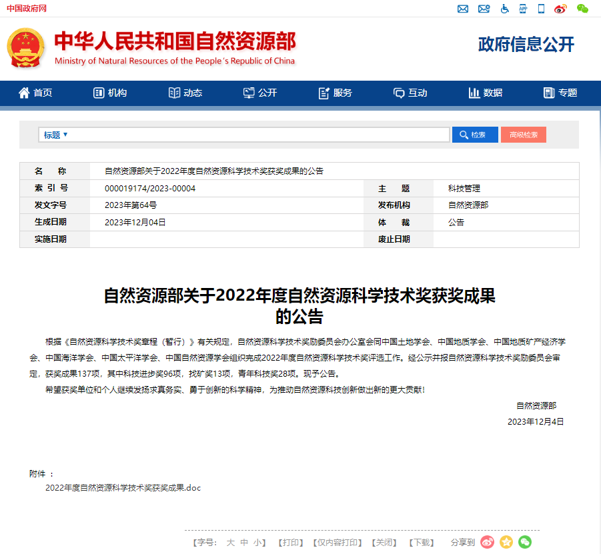This screenshot has height=554, width=601.
Task: Click the 【打印】 print link
Action: (x=291, y=543)
